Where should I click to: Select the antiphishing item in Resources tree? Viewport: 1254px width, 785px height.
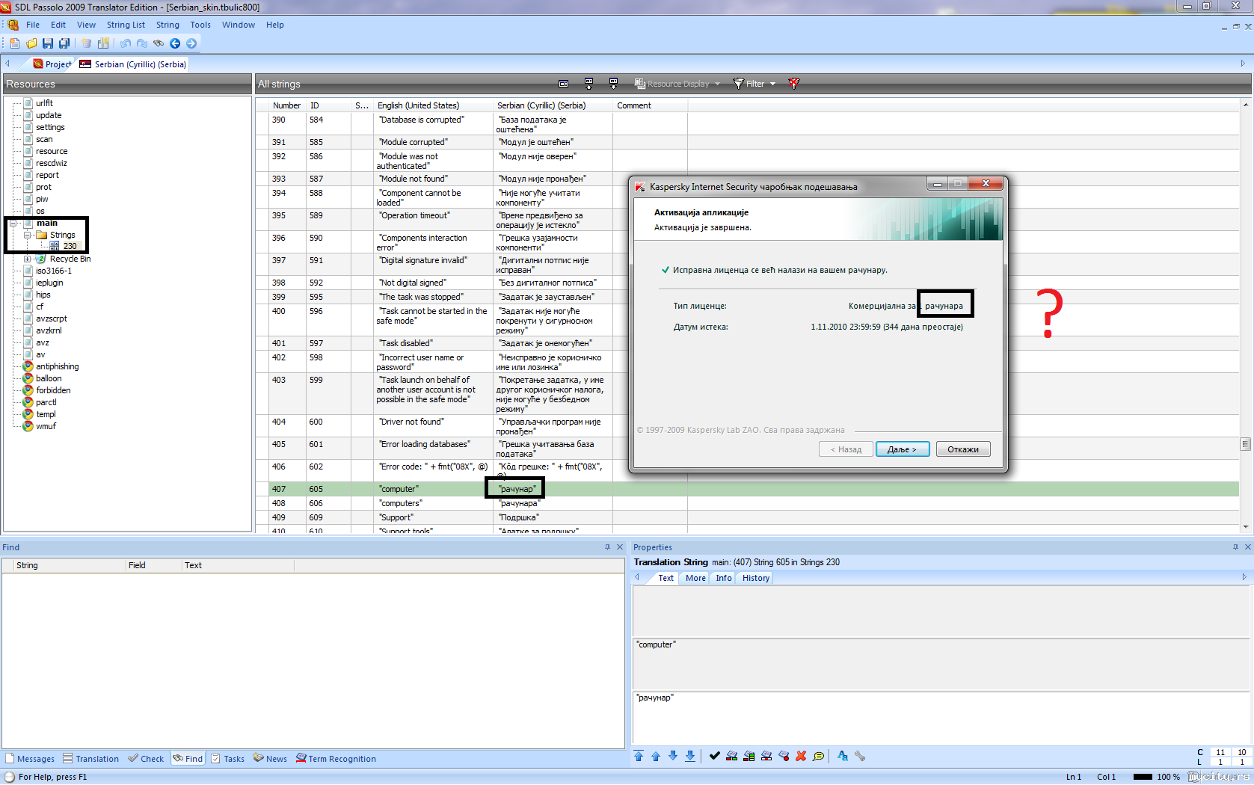coord(57,366)
